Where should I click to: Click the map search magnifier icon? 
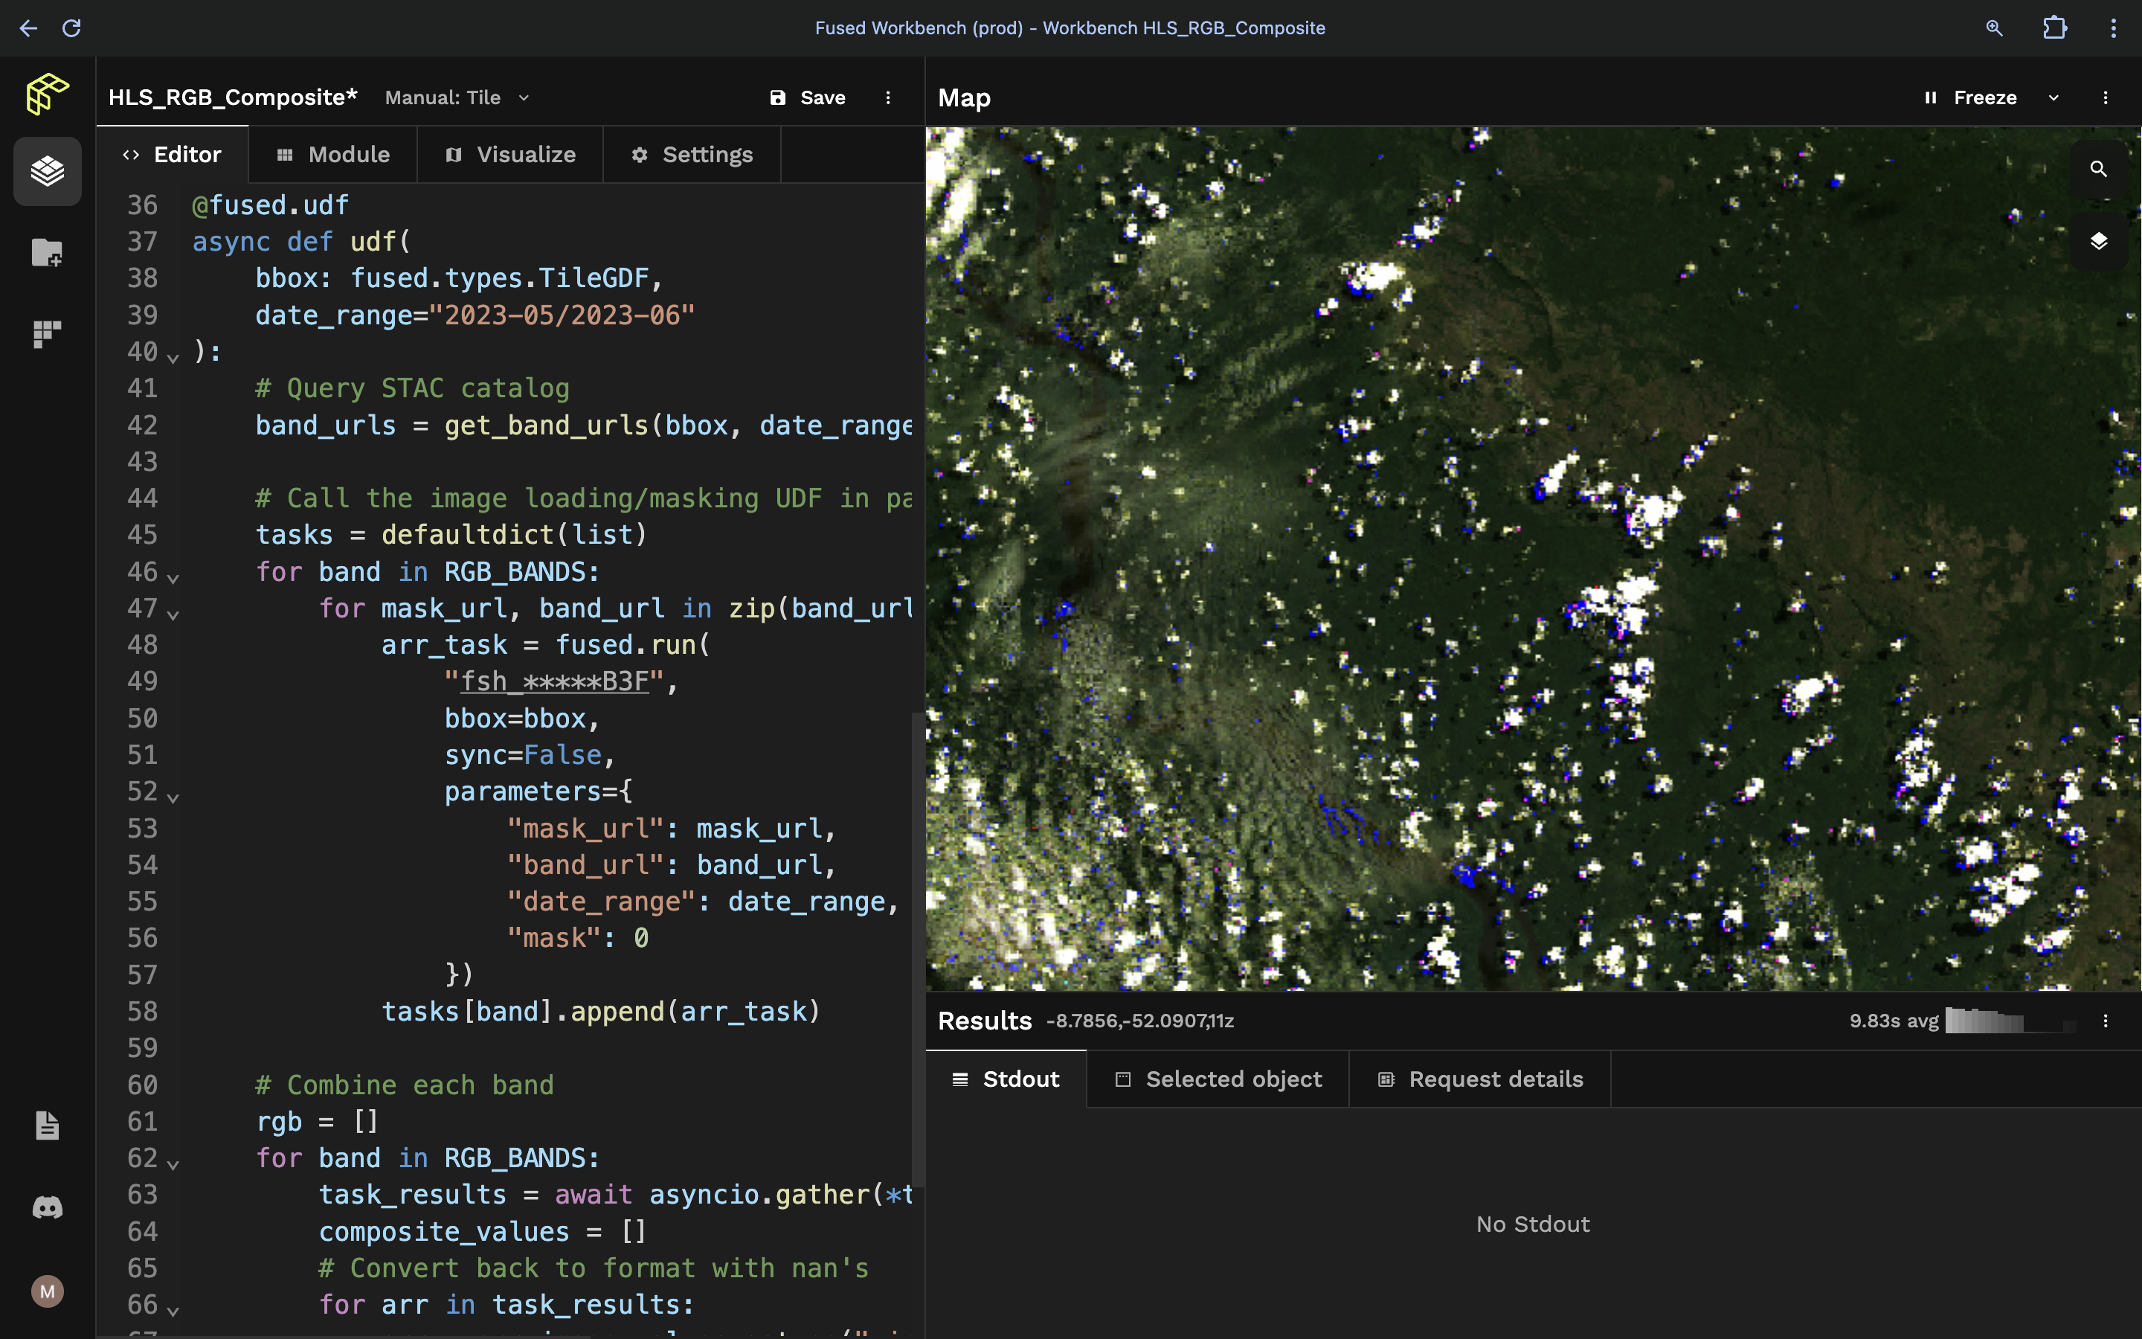[2097, 168]
